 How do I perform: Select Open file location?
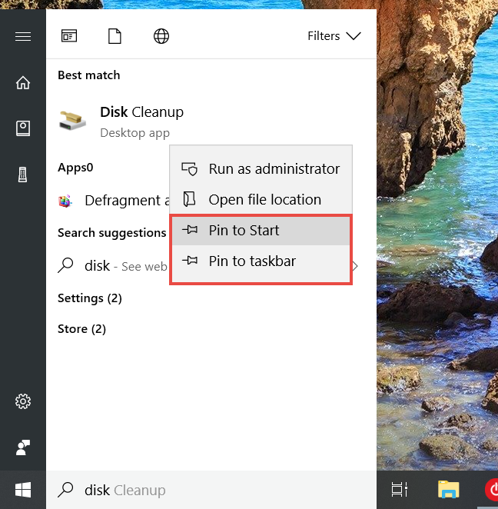tap(261, 200)
